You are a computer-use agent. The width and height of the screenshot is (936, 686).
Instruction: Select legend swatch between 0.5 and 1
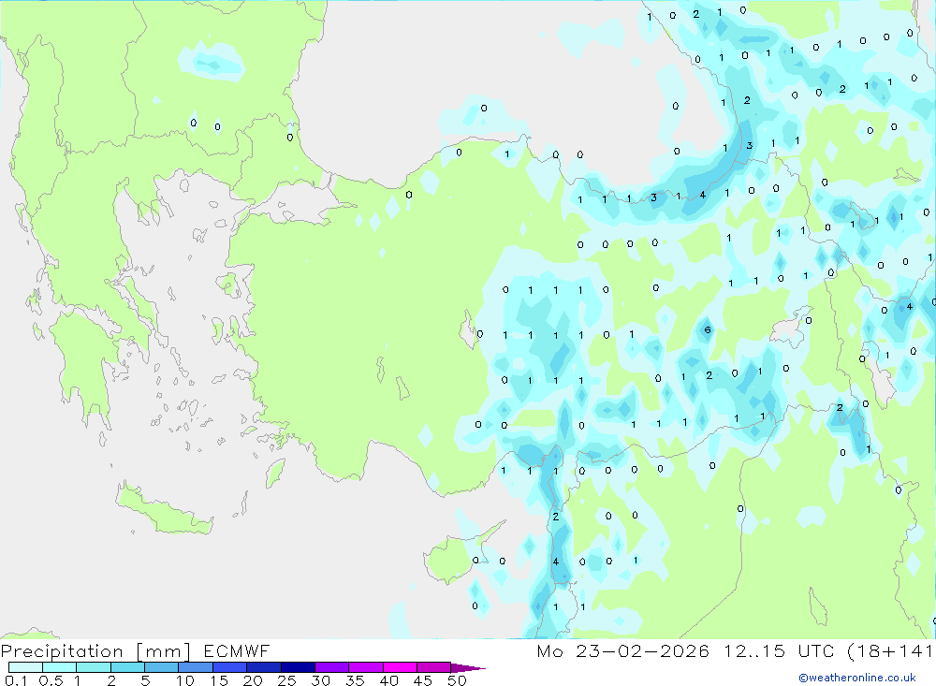pyautogui.click(x=60, y=667)
